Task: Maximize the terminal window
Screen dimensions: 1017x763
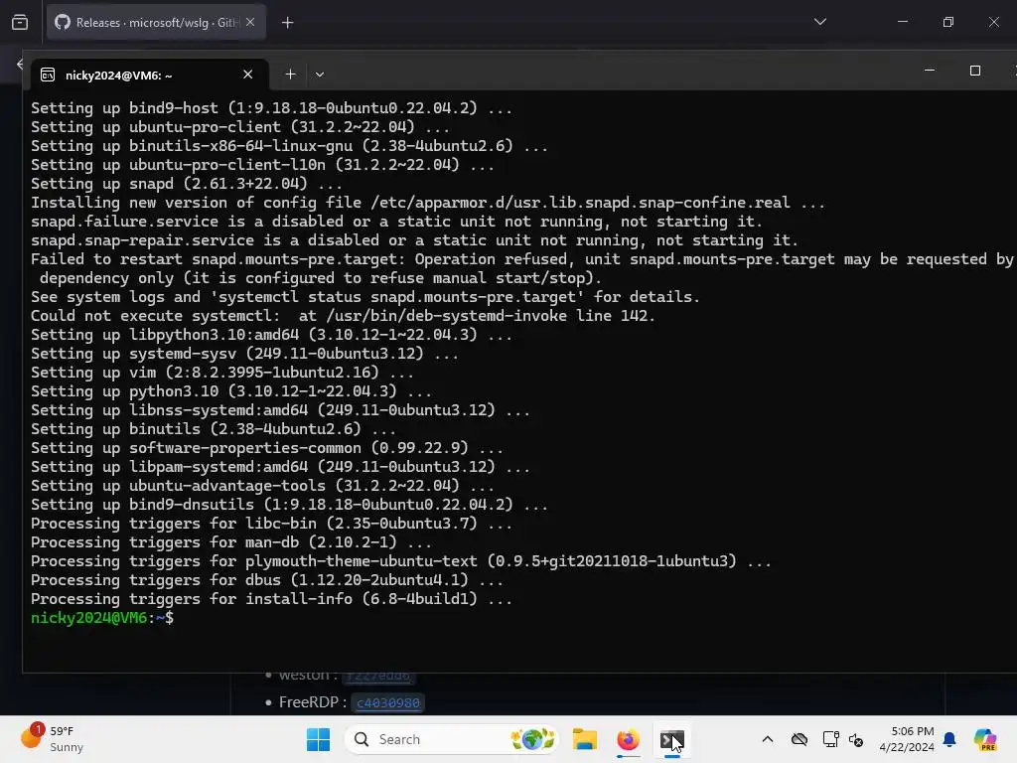Action: (975, 71)
